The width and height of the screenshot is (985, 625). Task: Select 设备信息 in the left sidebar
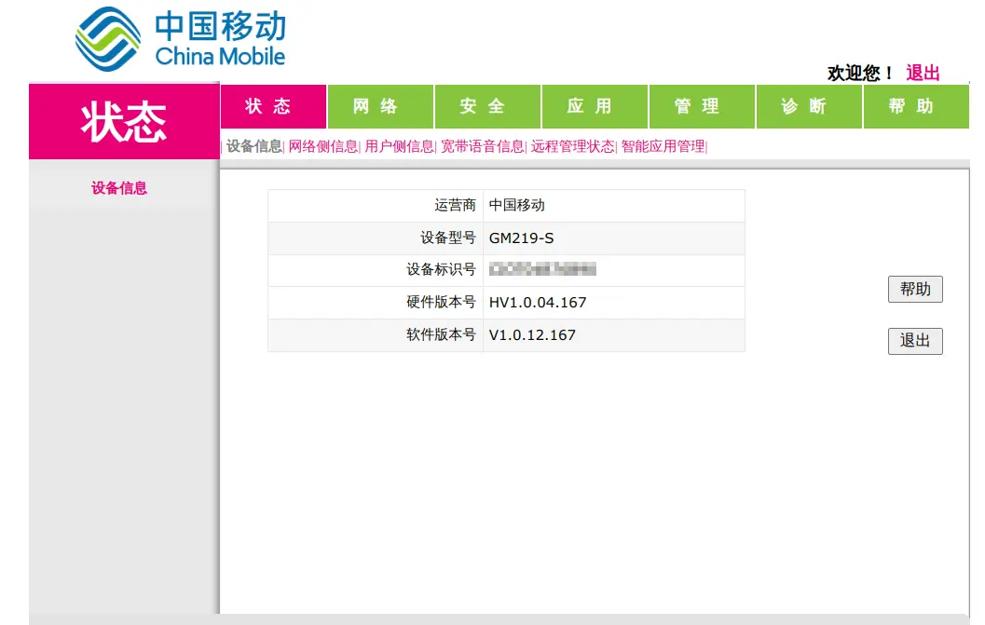click(x=119, y=188)
